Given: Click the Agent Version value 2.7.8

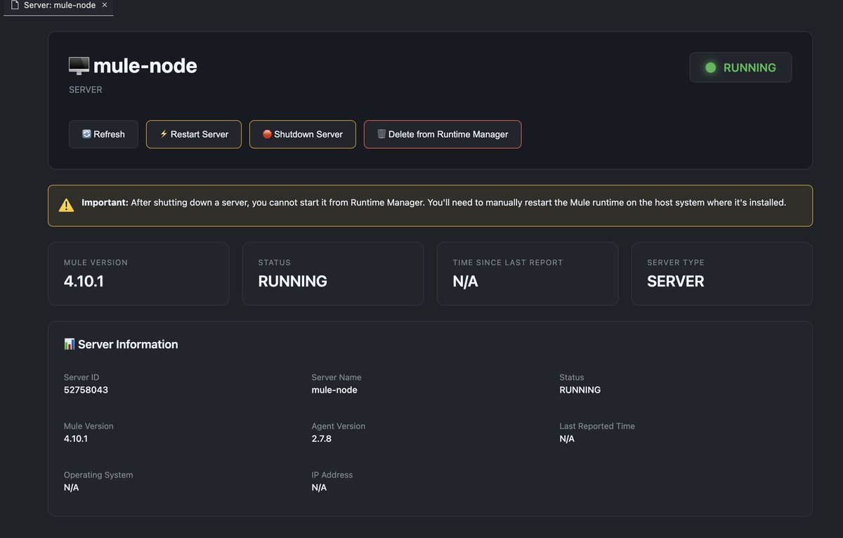Looking at the screenshot, I should (322, 438).
